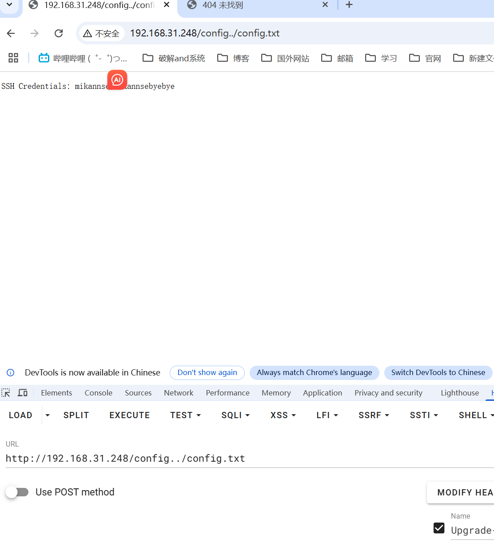Switch to the 404 未找到 browser tab
The height and width of the screenshot is (547, 494).
point(249,5)
